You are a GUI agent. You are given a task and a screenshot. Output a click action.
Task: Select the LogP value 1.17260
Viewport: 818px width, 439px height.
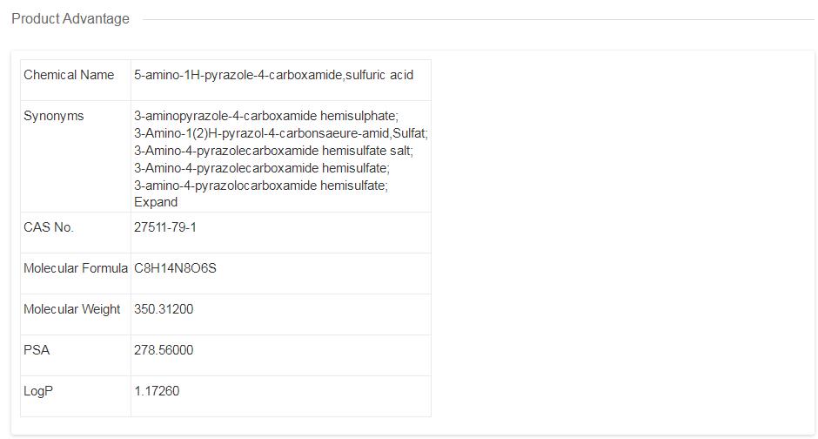click(157, 391)
